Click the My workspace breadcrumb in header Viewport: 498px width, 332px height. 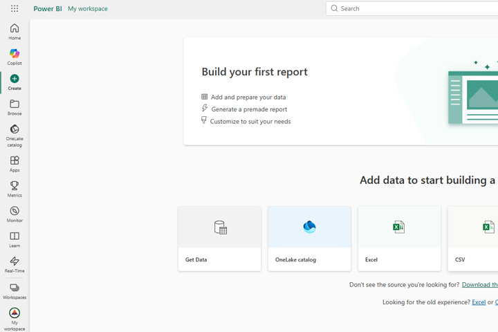[87, 9]
